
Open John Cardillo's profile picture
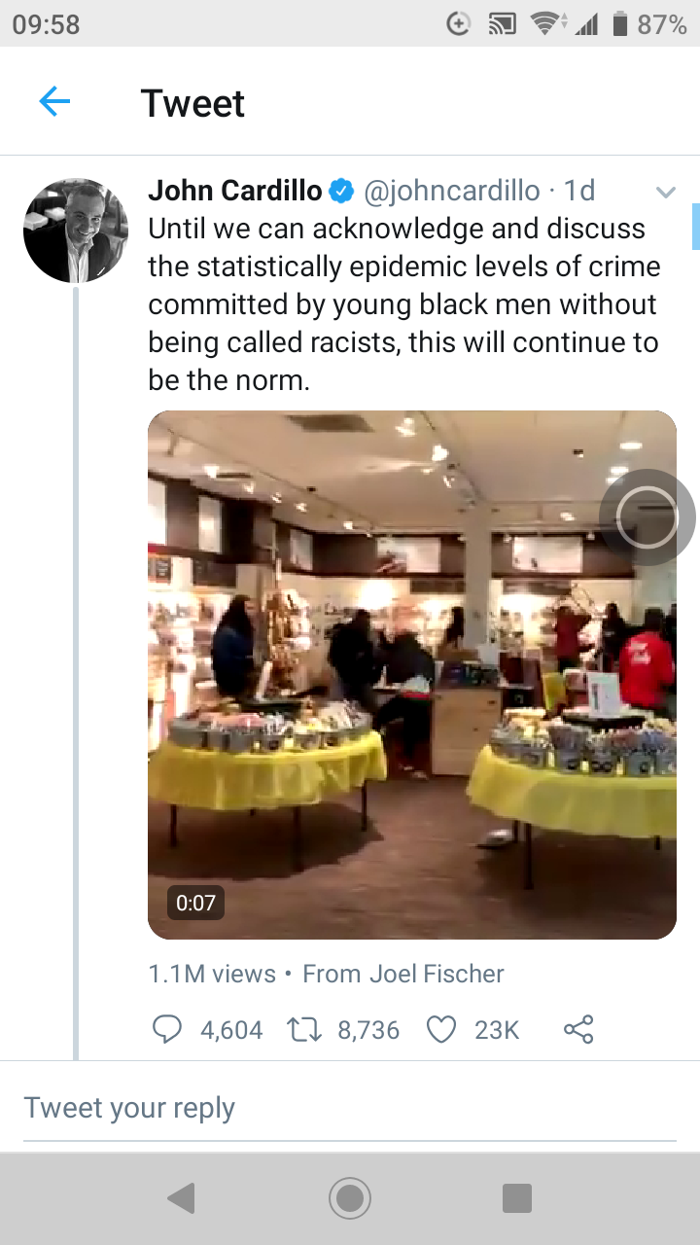[76, 231]
